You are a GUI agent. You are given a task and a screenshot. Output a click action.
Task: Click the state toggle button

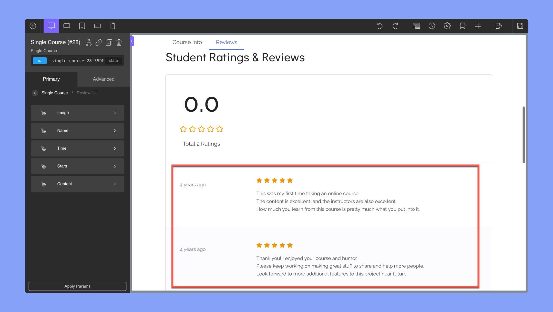[x=113, y=60]
